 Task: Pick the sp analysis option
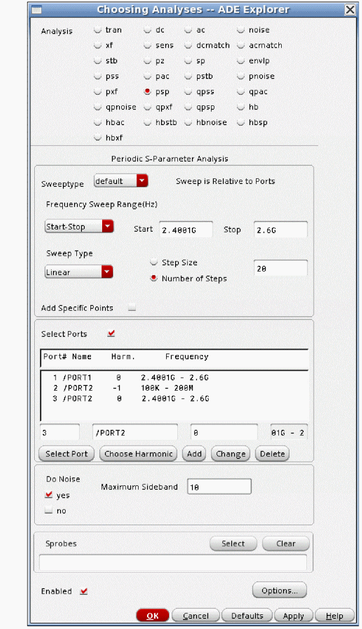click(x=188, y=61)
